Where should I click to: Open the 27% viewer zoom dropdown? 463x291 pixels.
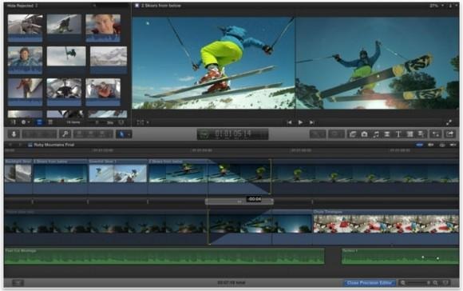tap(437, 6)
